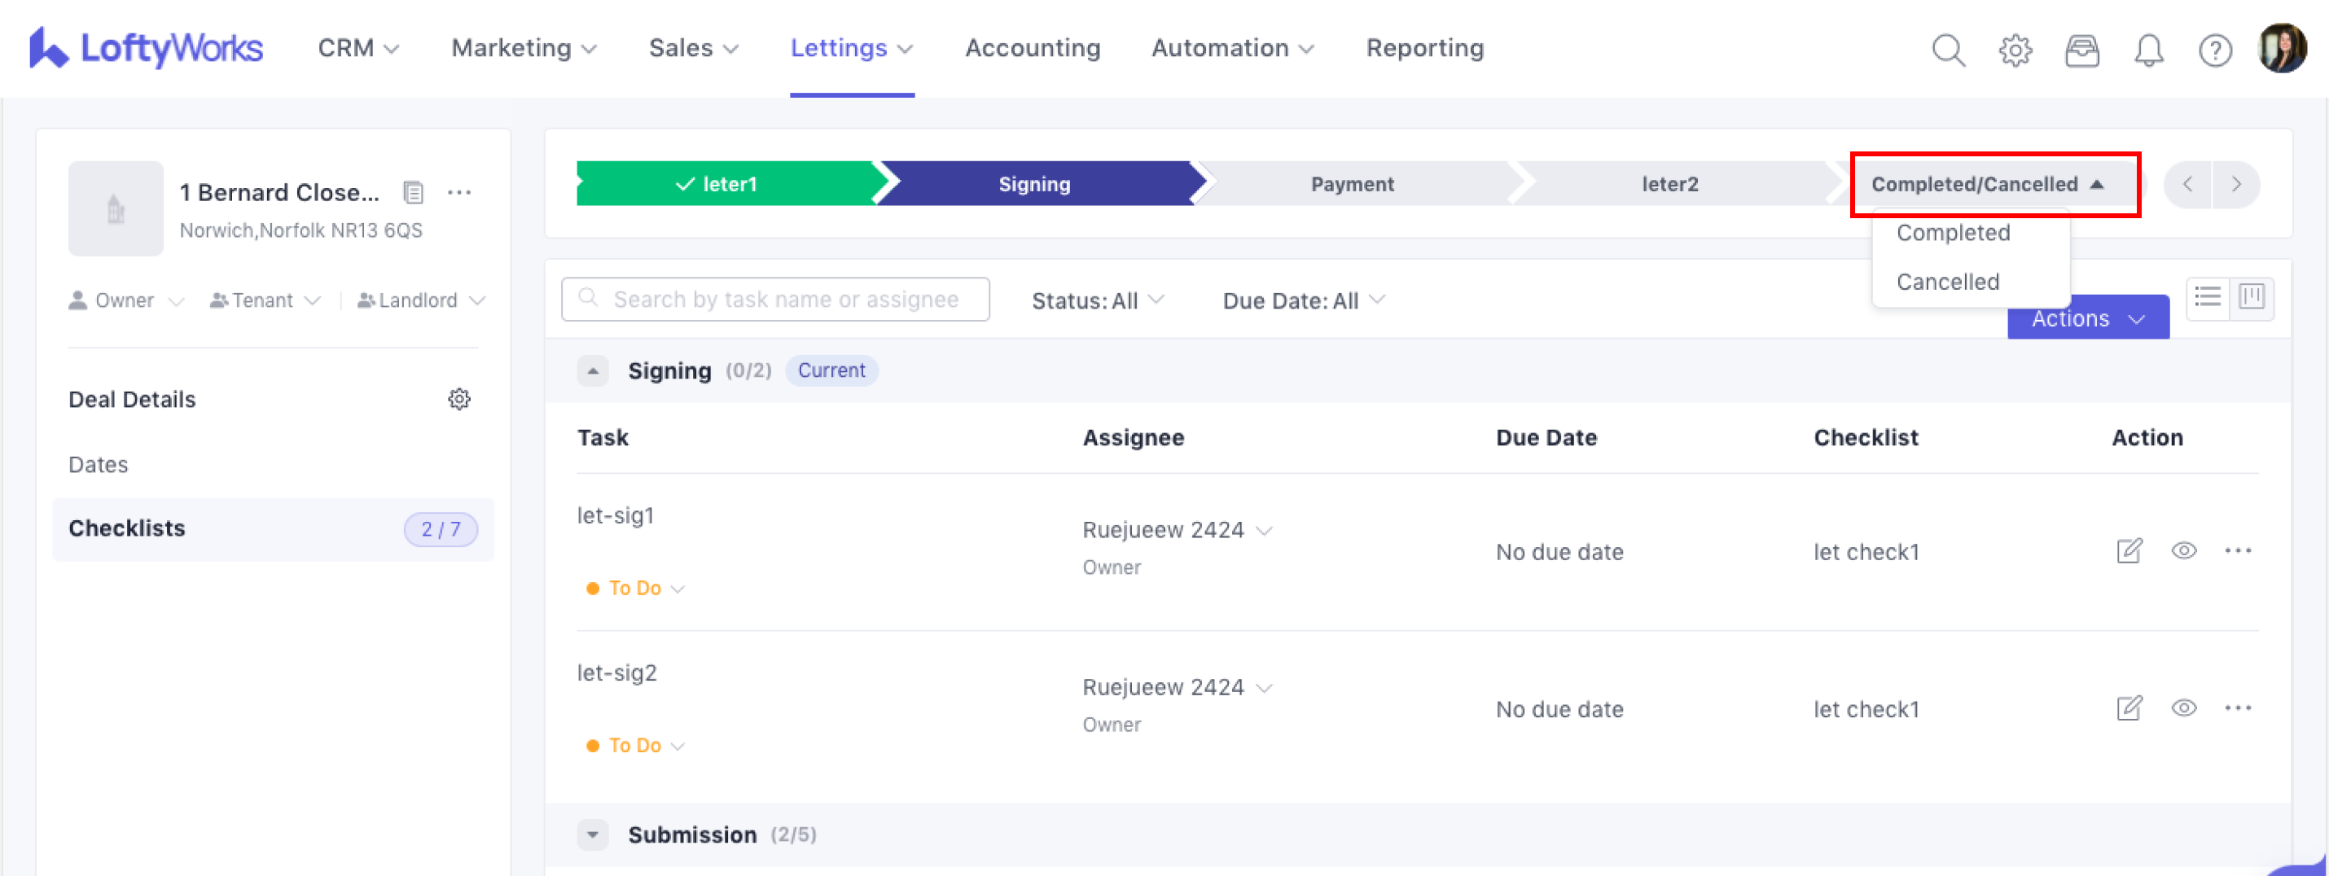Click the Actions button

[2086, 319]
